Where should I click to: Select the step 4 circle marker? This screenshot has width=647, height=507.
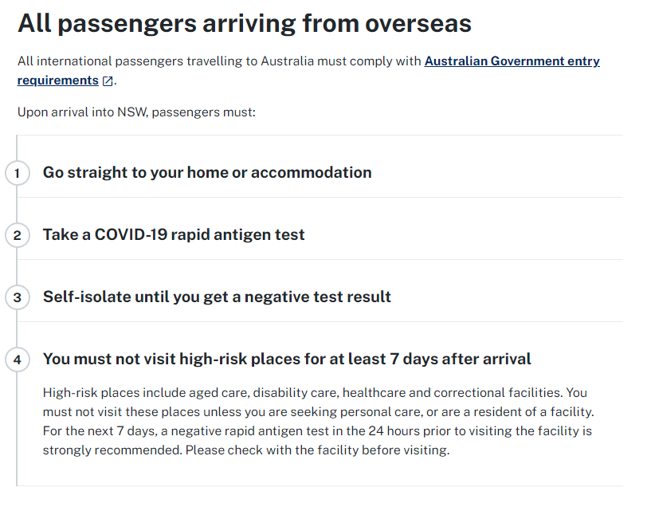click(x=17, y=360)
